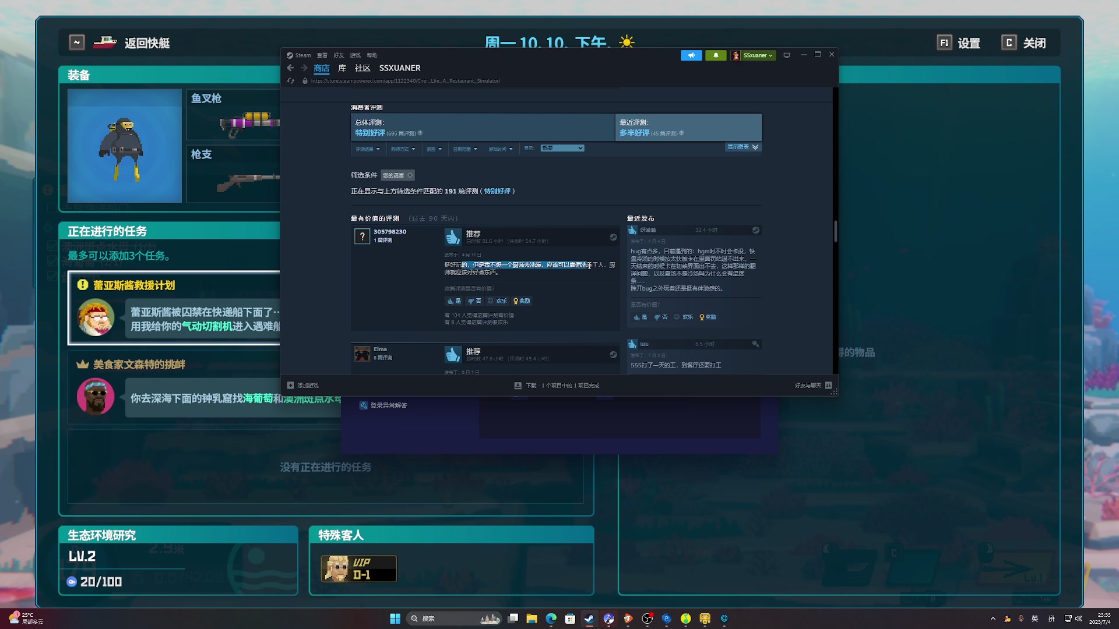The image size is (1119, 629).
Task: Give 奖励 award to 305798230's review
Action: 522,301
